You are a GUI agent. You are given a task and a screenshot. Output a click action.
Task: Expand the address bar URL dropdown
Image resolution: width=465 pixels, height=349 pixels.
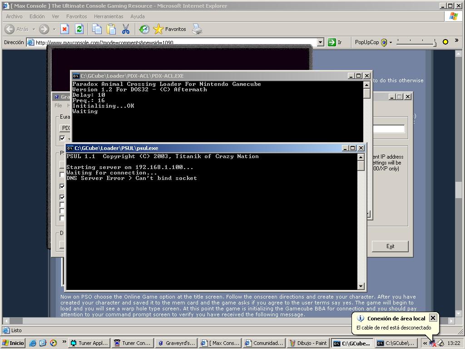[x=320, y=42]
